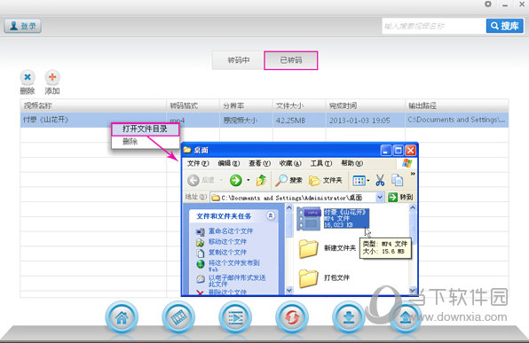Choose 删除 from the context menu
The image size is (529, 343).
pos(145,142)
